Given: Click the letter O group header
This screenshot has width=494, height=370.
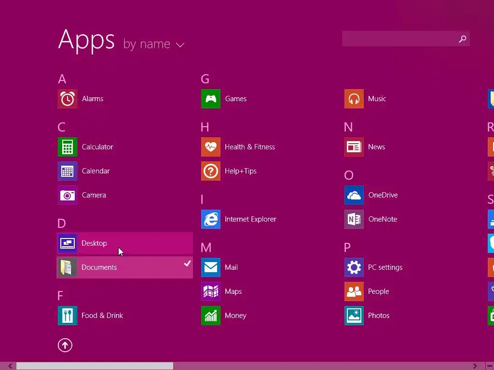Looking at the screenshot, I should (349, 175).
